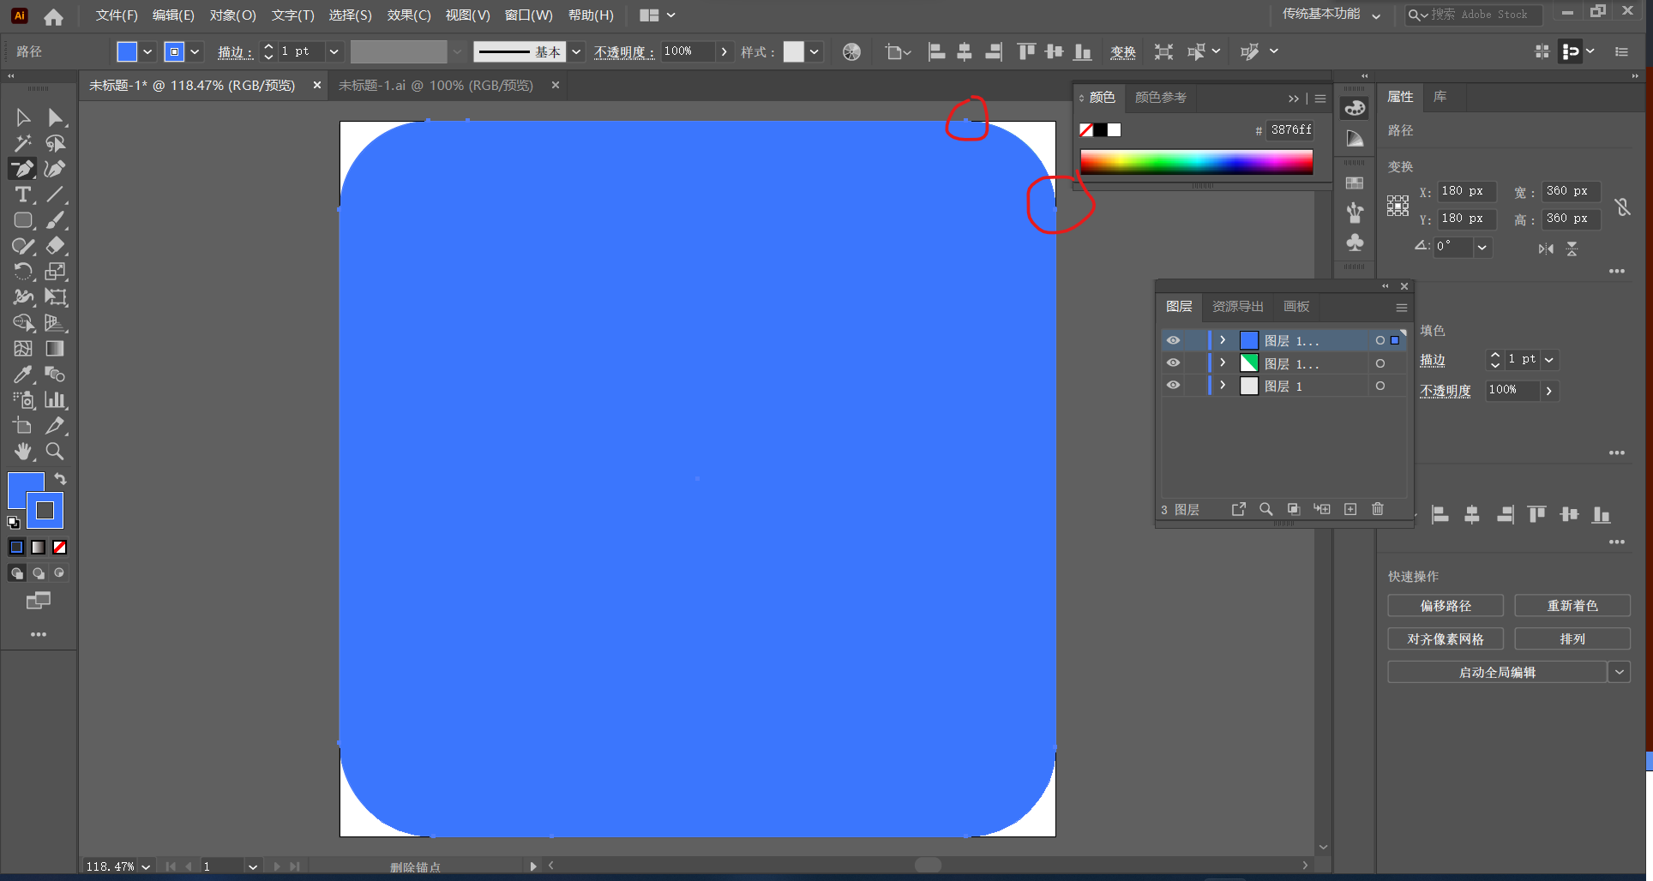The width and height of the screenshot is (1653, 881).
Task: Select the Line Segment tool
Action: point(56,195)
